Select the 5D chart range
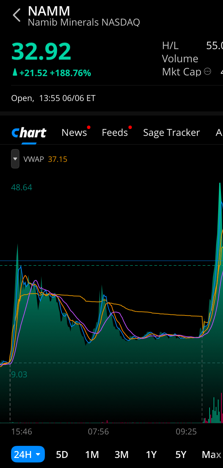The image size is (223, 468). click(x=62, y=455)
